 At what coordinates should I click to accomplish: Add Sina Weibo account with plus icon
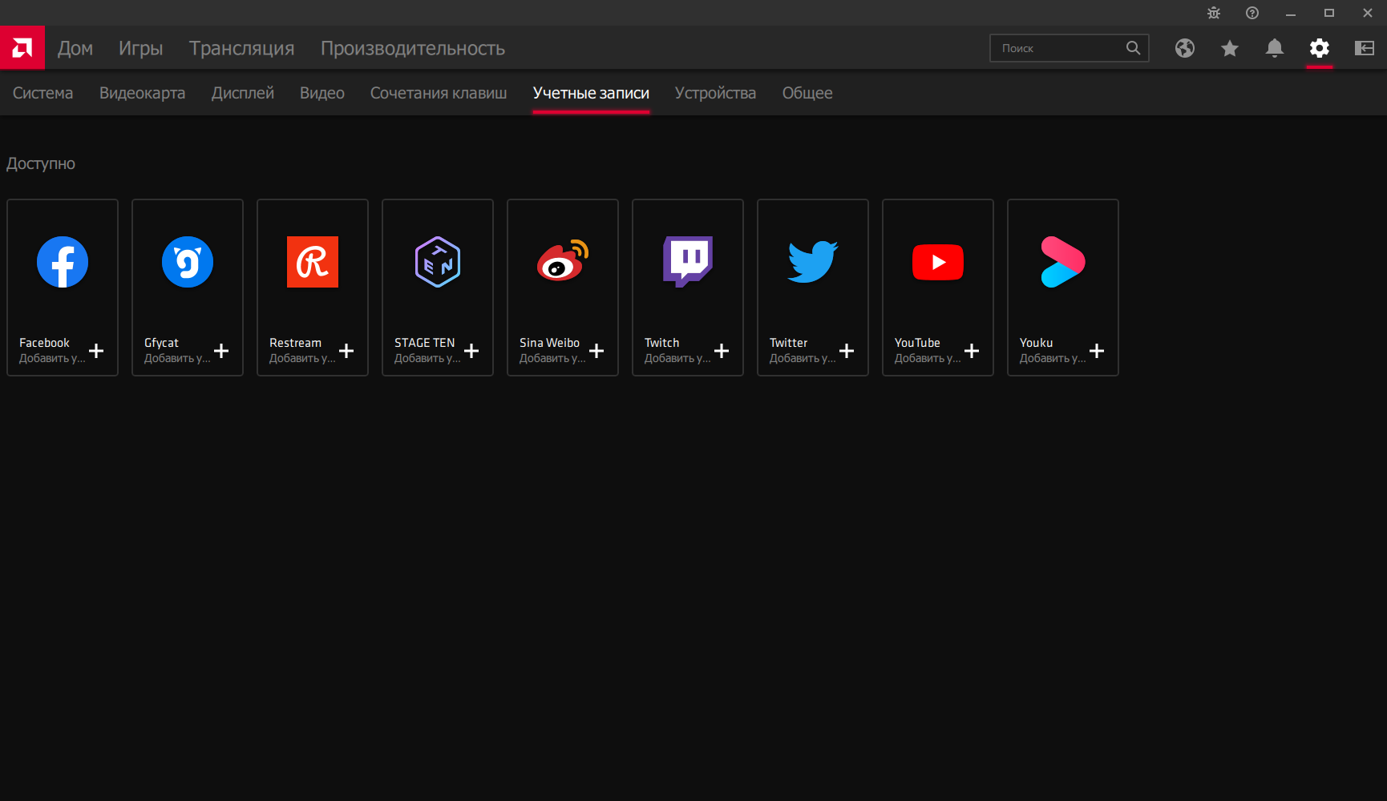596,351
